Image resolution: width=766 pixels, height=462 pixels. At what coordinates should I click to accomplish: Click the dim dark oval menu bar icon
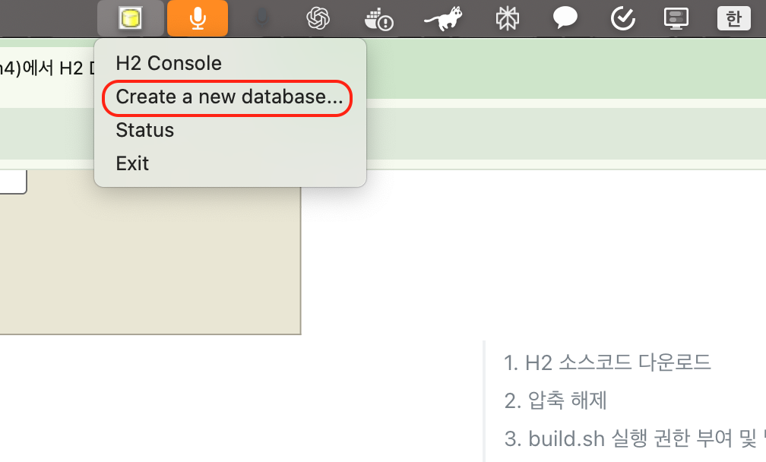[x=262, y=17]
